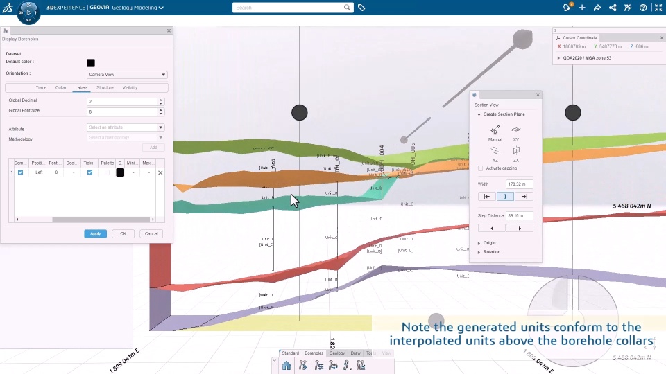The width and height of the screenshot is (666, 374).
Task: Collapse the Cursor Coordinate panel chevron
Action: (x=555, y=30)
